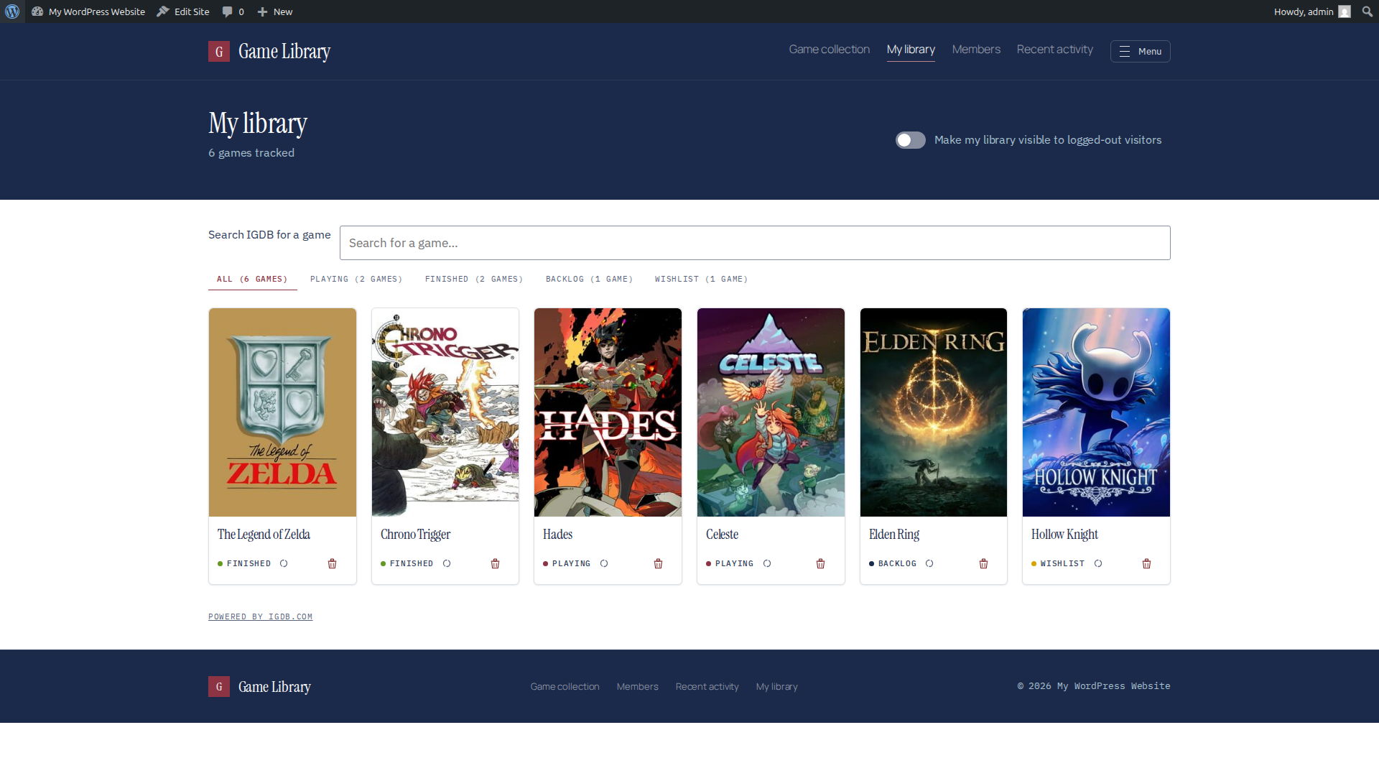Open Hades cover thumbnail

click(x=608, y=412)
